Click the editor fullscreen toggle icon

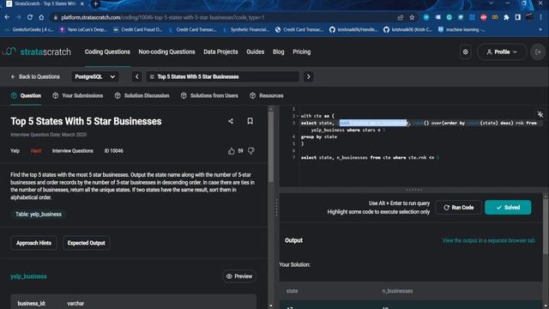[540, 114]
